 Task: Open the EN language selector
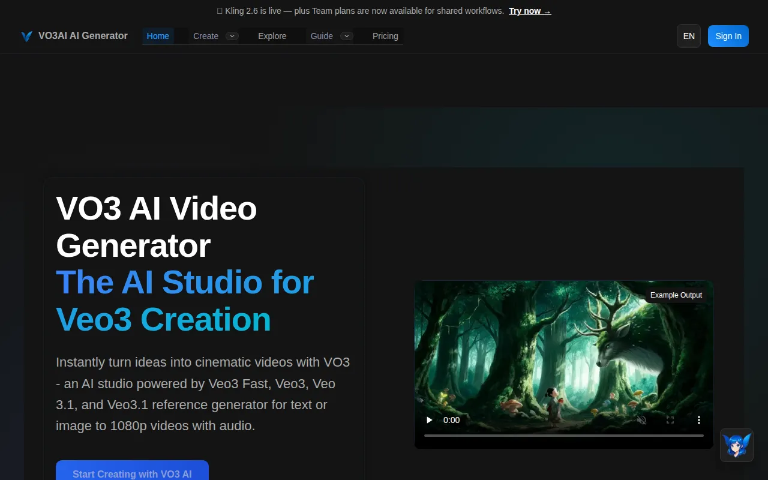[x=688, y=36]
